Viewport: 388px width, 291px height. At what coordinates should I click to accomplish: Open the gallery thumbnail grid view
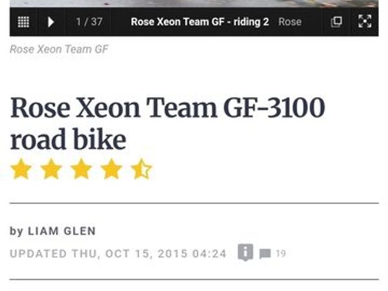click(23, 22)
